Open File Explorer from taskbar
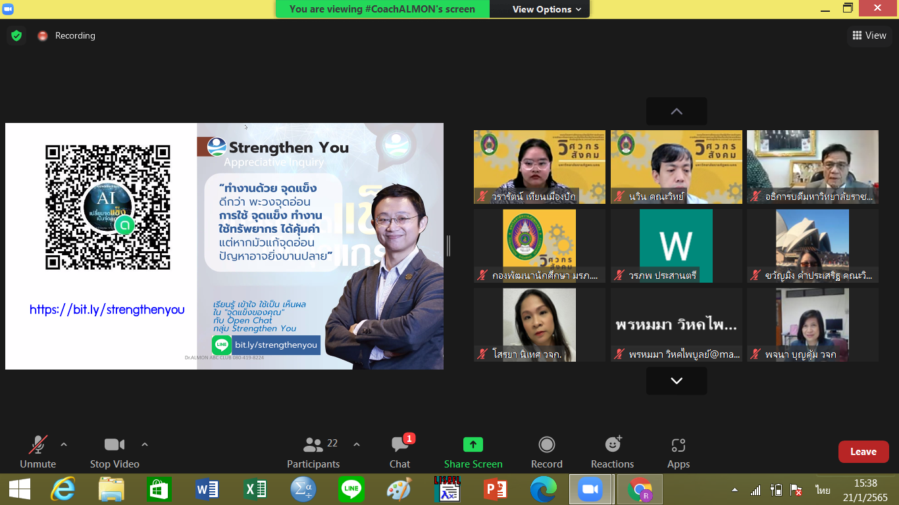The width and height of the screenshot is (899, 505). click(112, 489)
